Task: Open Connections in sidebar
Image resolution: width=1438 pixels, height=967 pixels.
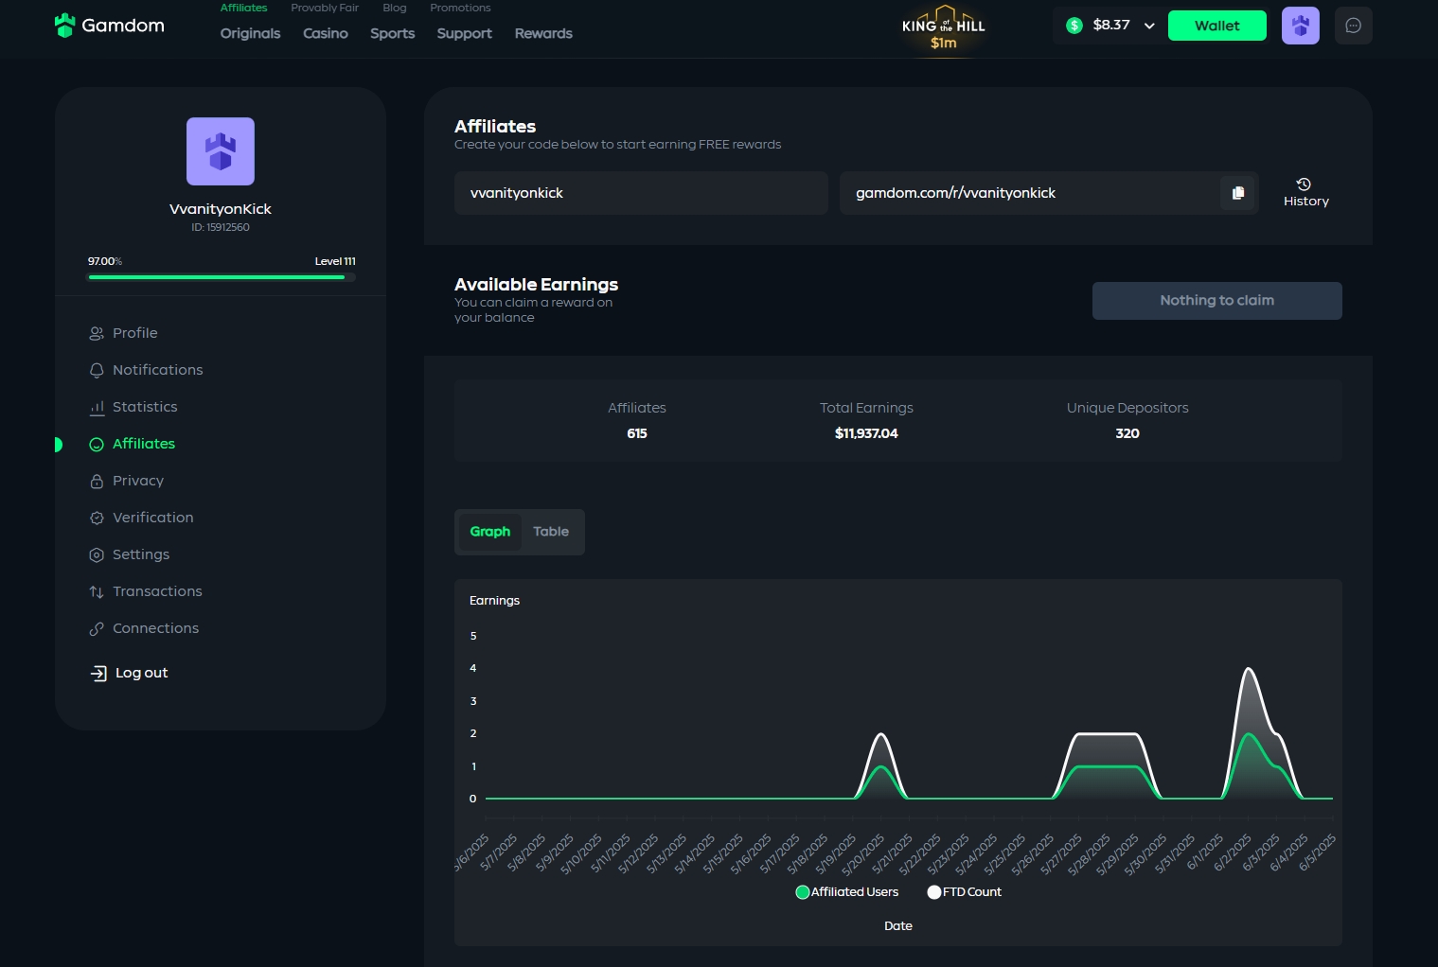Action: coord(156,628)
